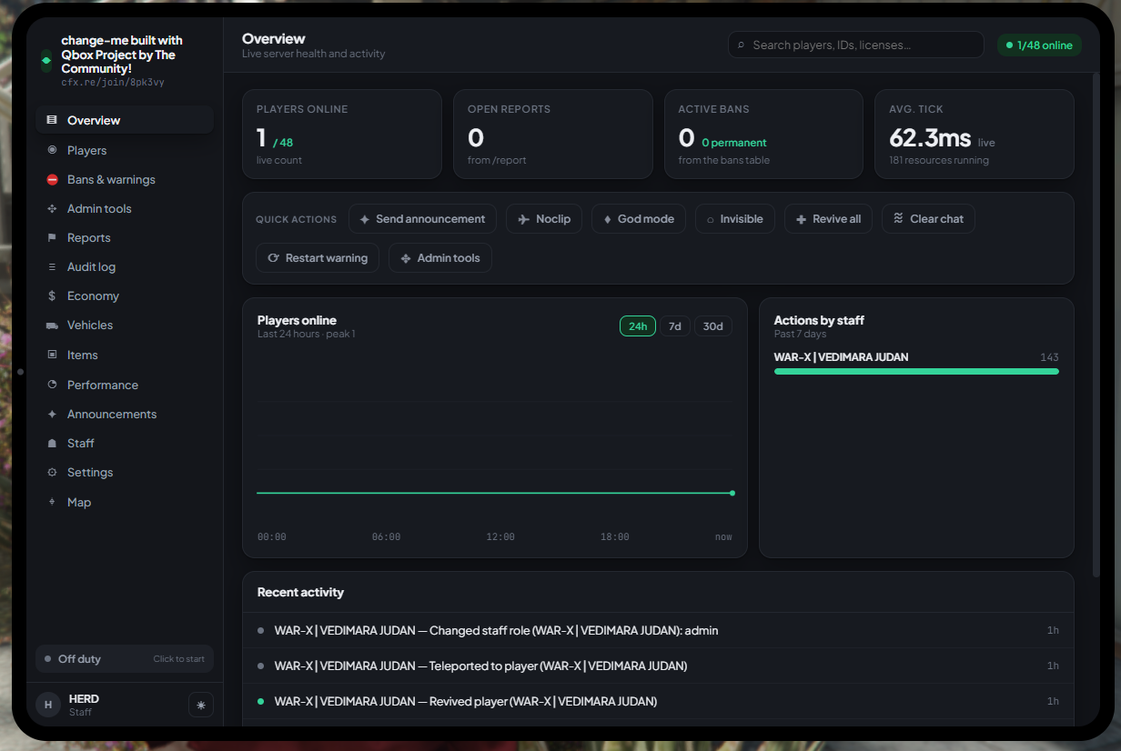Click the Staff sidebar icon
1121x751 pixels.
pos(52,443)
